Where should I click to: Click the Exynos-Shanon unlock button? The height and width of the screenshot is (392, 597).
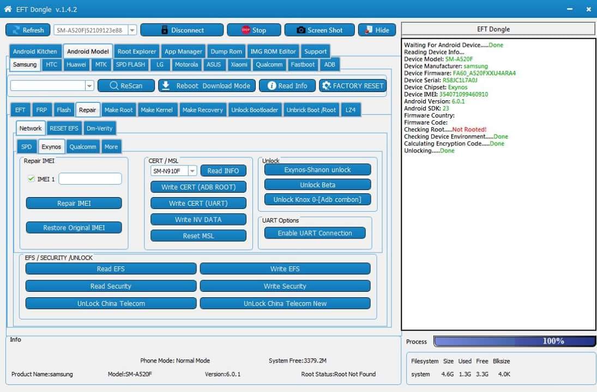pyautogui.click(x=317, y=170)
